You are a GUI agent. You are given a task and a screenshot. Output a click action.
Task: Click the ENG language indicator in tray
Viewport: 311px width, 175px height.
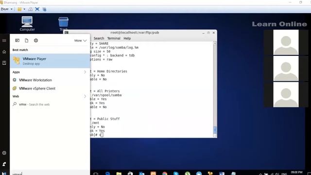284,174
